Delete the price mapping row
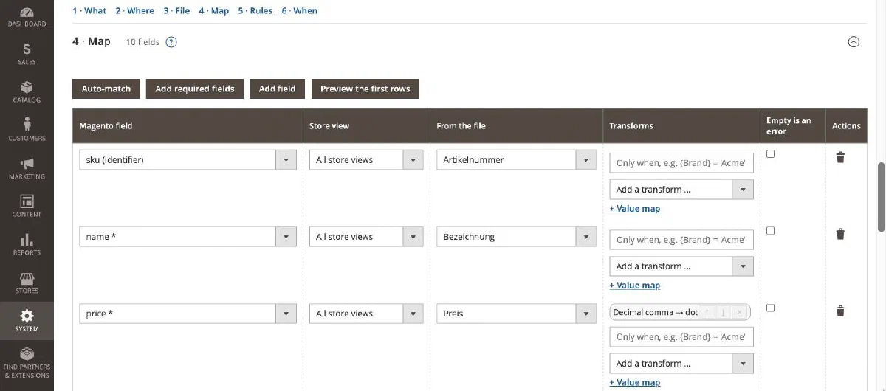 [840, 311]
